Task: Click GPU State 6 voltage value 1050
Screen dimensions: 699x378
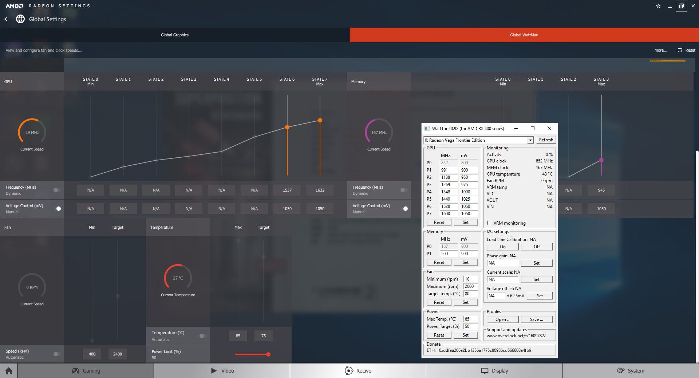Action: pyautogui.click(x=287, y=209)
